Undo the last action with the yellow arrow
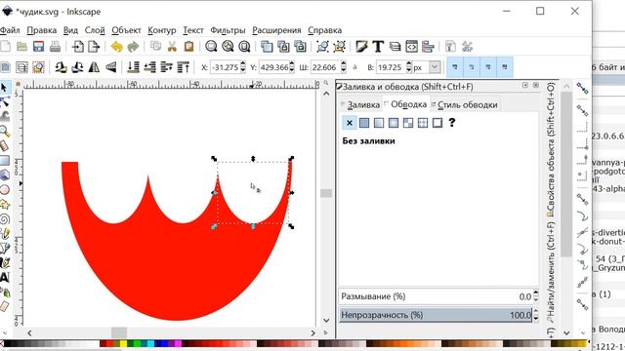Image resolution: width=625 pixels, height=351 pixels. click(116, 47)
